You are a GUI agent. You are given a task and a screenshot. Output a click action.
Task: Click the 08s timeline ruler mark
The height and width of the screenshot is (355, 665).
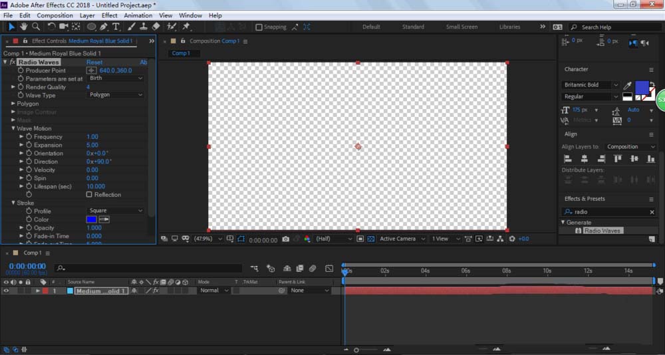click(506, 271)
